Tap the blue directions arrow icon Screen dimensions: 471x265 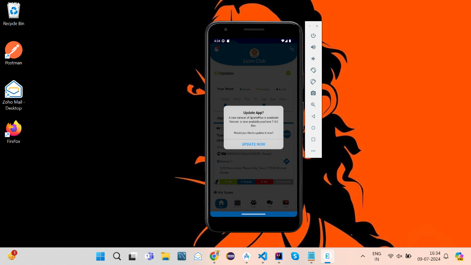pos(287,161)
